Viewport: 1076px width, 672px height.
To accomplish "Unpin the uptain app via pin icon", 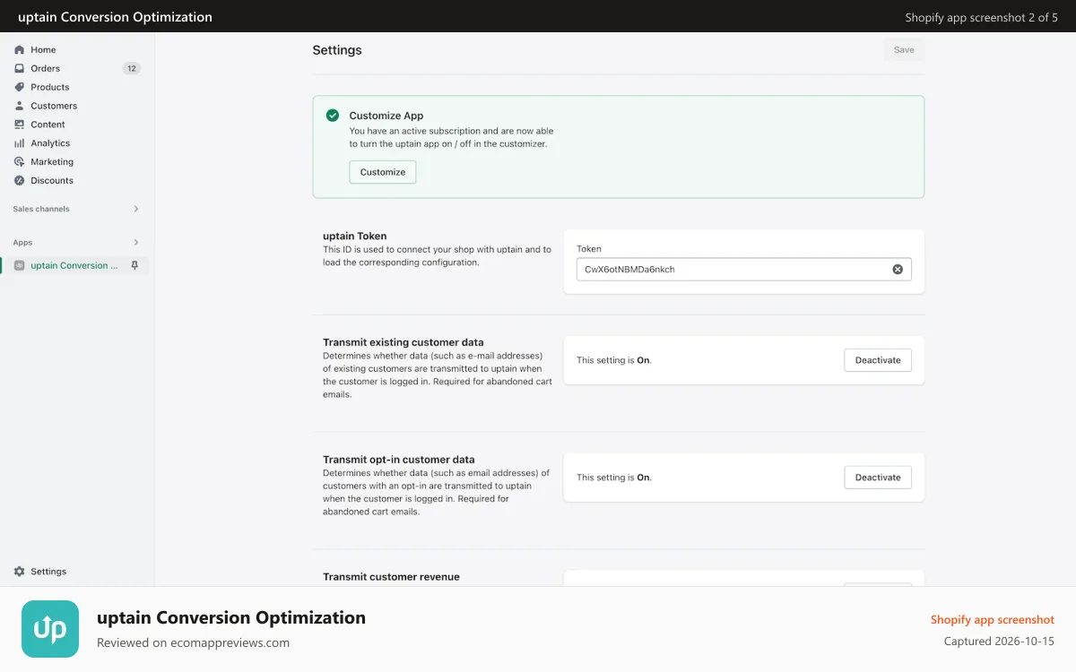I will (x=134, y=265).
